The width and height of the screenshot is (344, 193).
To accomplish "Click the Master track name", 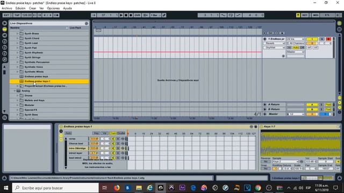I will click(273, 114).
